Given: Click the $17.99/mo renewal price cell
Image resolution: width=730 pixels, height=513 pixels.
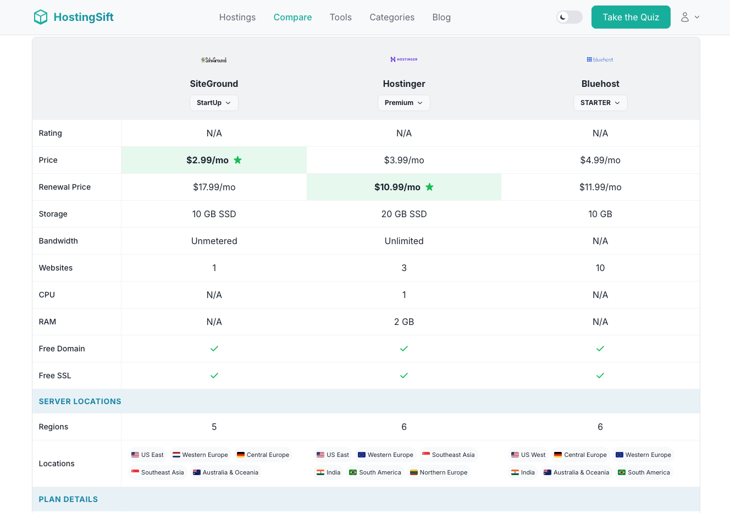Looking at the screenshot, I should [214, 187].
